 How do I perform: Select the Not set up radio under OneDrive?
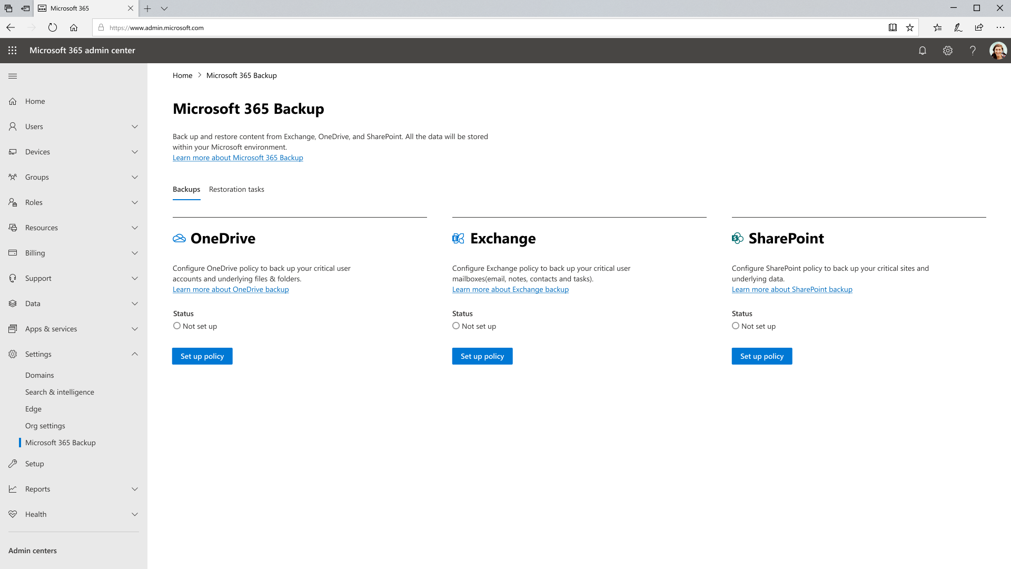[176, 326]
